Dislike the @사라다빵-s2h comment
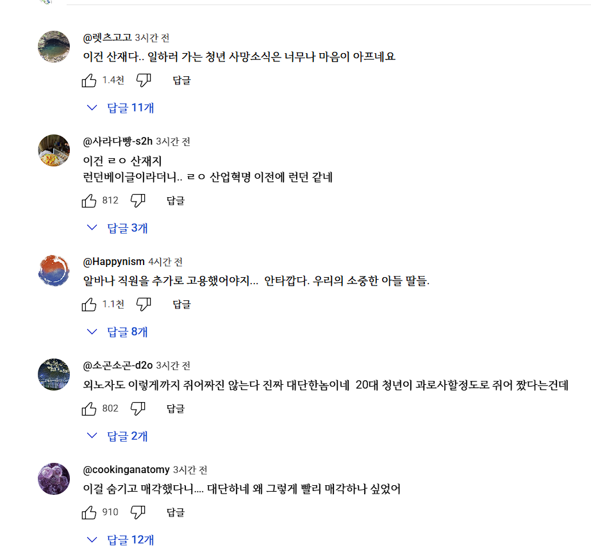The height and width of the screenshot is (548, 591). click(x=138, y=200)
